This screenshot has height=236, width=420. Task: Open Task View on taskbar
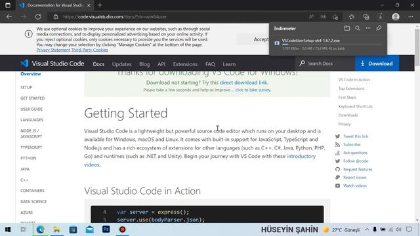pos(24,229)
